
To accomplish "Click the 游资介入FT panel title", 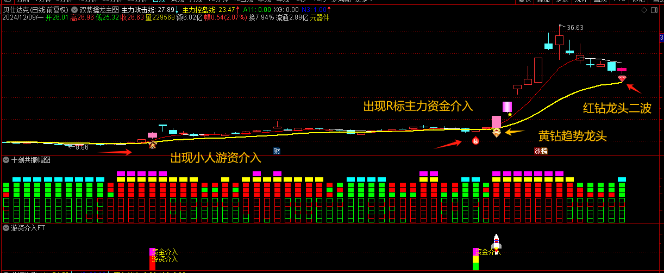I will [x=28, y=228].
